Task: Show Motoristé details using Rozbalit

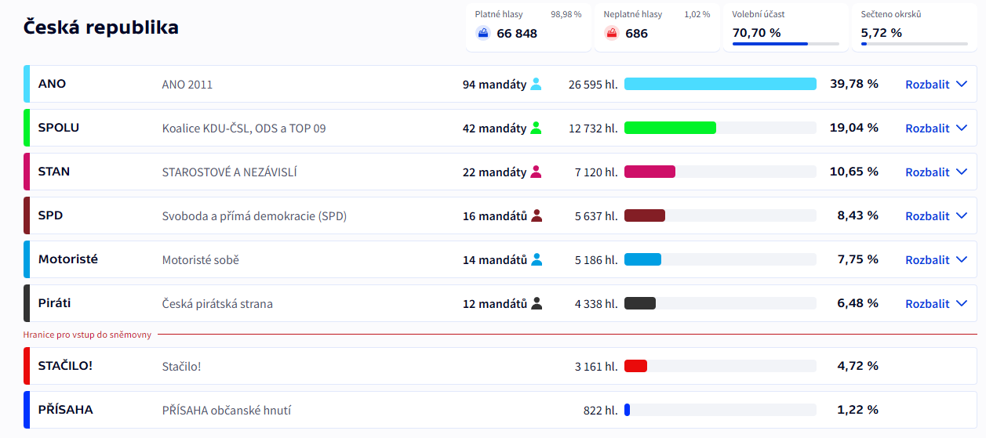Action: point(936,260)
